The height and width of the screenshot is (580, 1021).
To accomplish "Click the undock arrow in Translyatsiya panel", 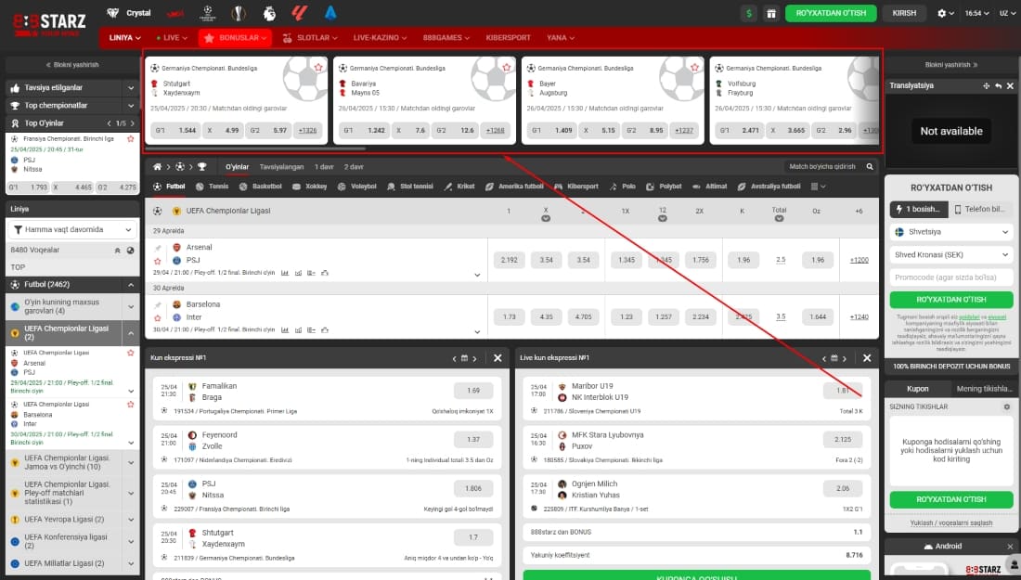I will click(x=998, y=86).
